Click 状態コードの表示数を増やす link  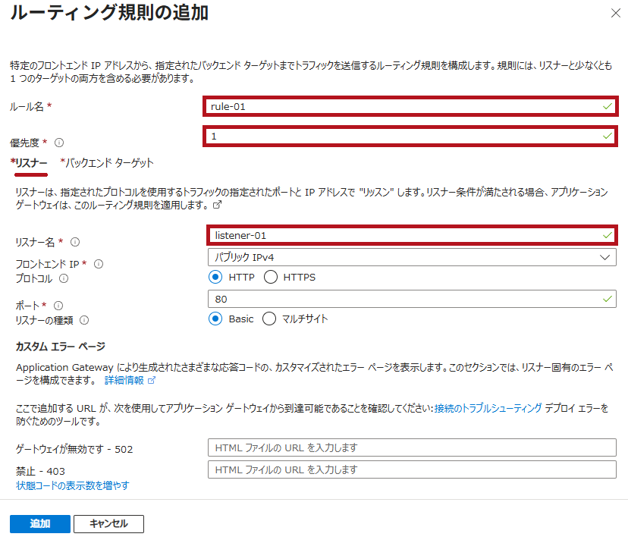[x=73, y=485]
